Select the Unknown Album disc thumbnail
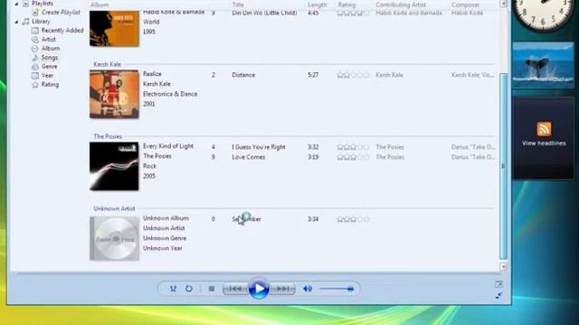Image resolution: width=579 pixels, height=325 pixels. (x=114, y=238)
